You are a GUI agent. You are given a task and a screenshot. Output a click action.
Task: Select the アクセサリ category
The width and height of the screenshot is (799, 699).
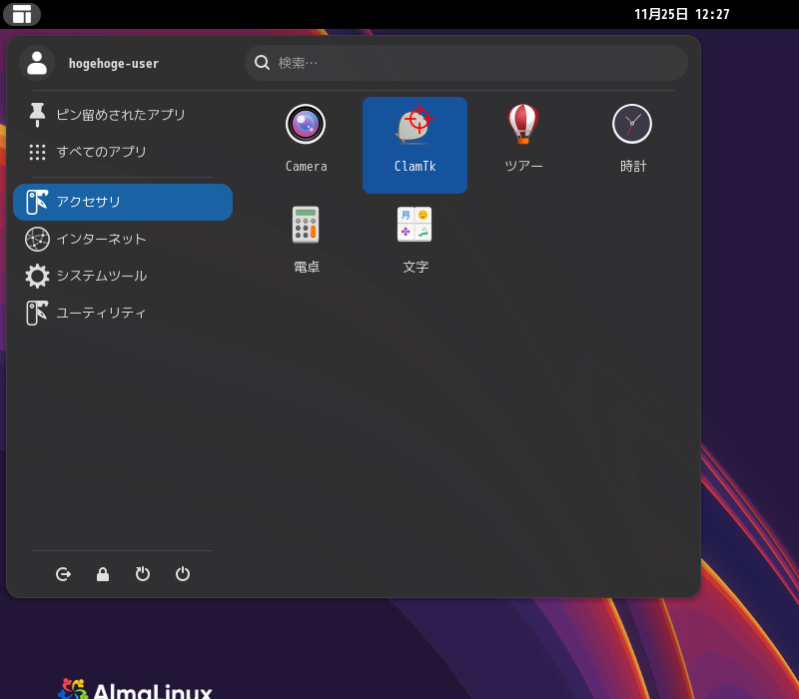(123, 203)
